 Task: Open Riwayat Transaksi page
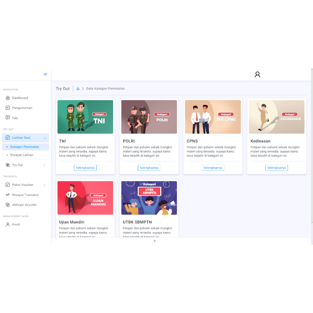click(26, 195)
